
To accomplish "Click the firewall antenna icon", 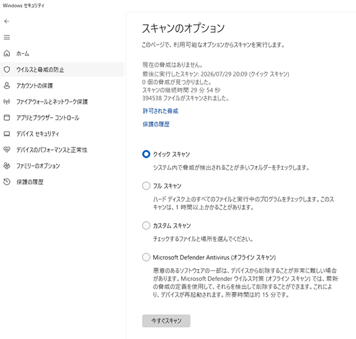I will (x=7, y=102).
